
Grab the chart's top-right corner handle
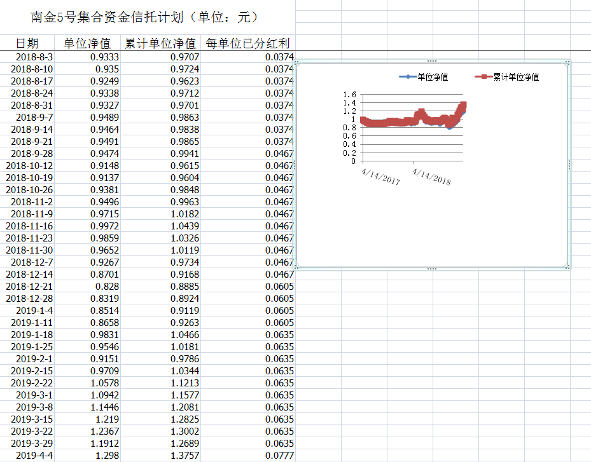568,62
